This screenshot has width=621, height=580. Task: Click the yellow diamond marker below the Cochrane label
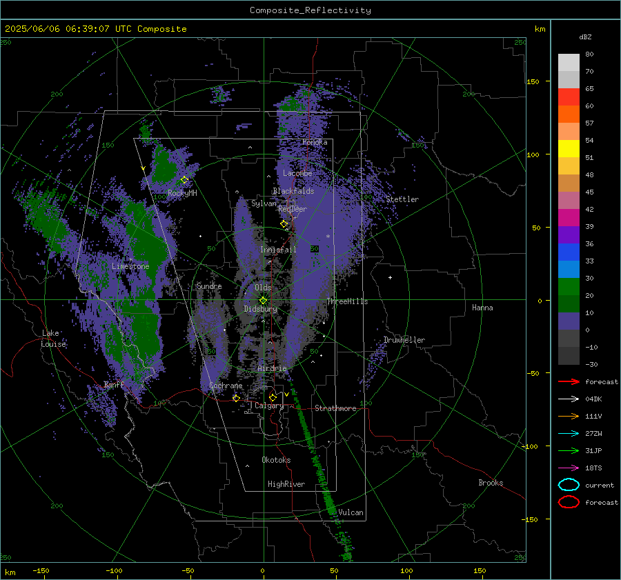pos(236,398)
